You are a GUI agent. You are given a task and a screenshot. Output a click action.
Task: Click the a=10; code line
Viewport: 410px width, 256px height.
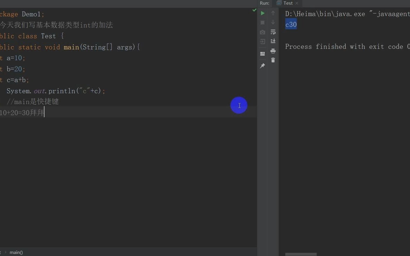pyautogui.click(x=13, y=58)
